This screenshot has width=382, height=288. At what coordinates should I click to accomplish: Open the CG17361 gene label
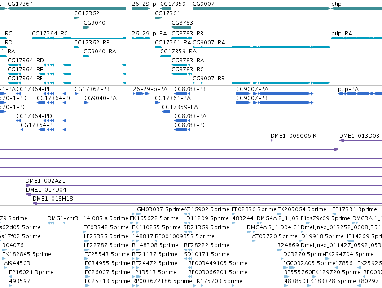(x=167, y=13)
